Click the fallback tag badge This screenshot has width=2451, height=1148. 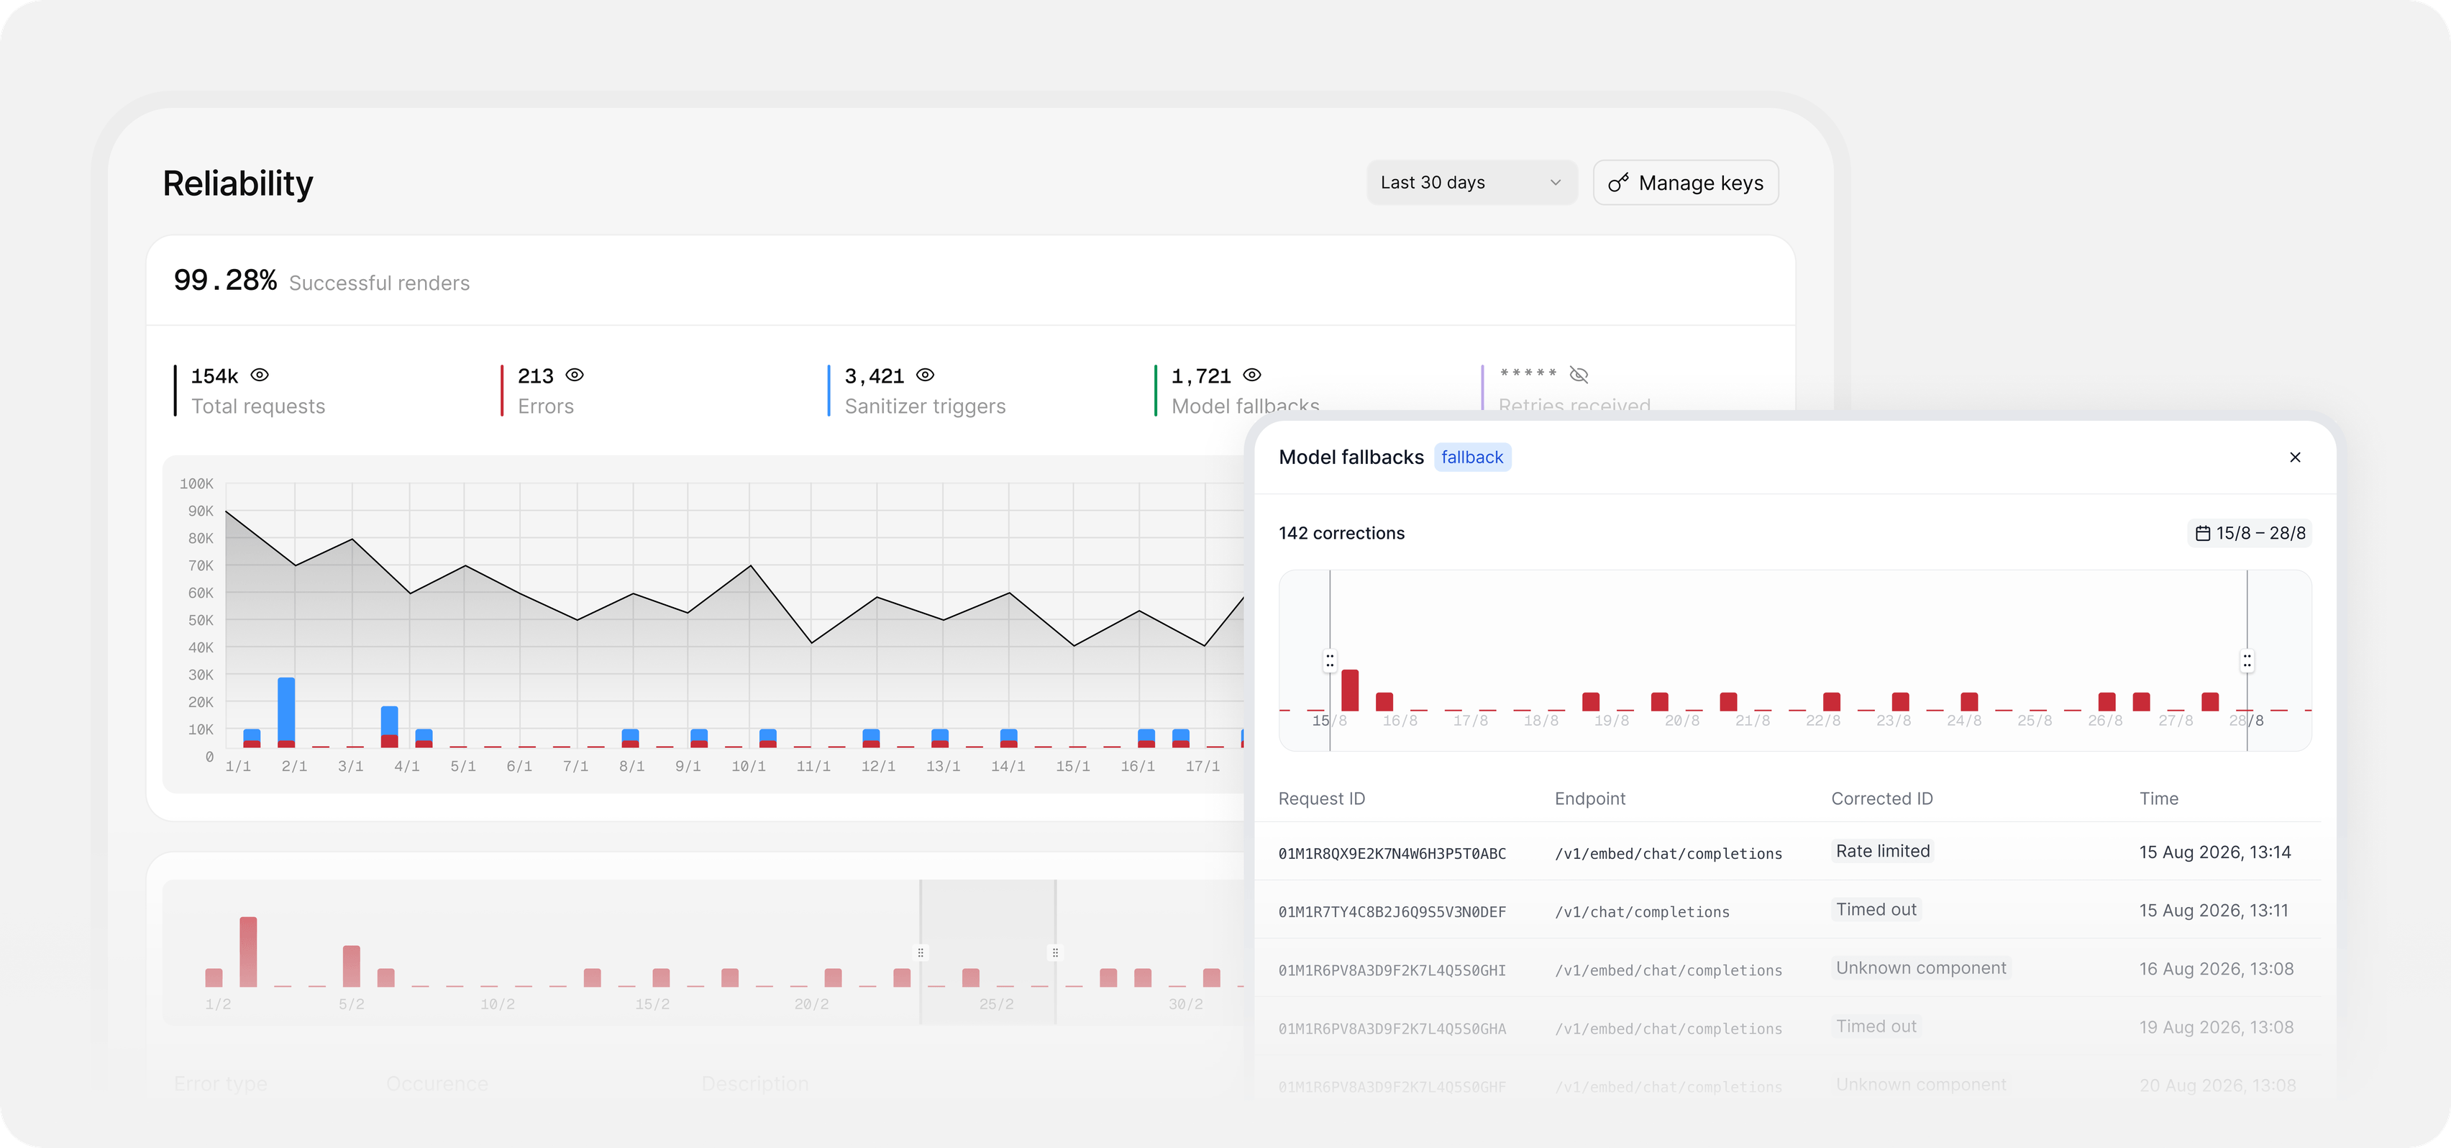coord(1472,457)
